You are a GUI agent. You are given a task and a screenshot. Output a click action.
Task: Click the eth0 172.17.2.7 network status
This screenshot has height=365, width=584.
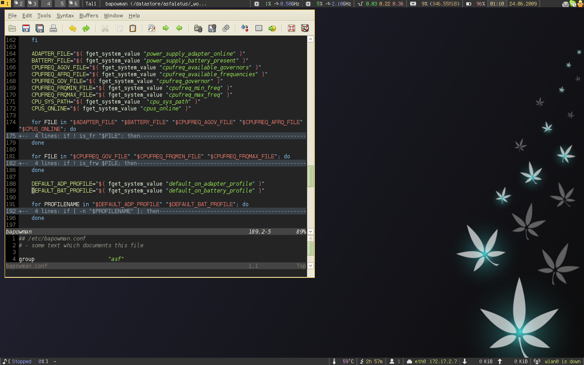point(432,361)
